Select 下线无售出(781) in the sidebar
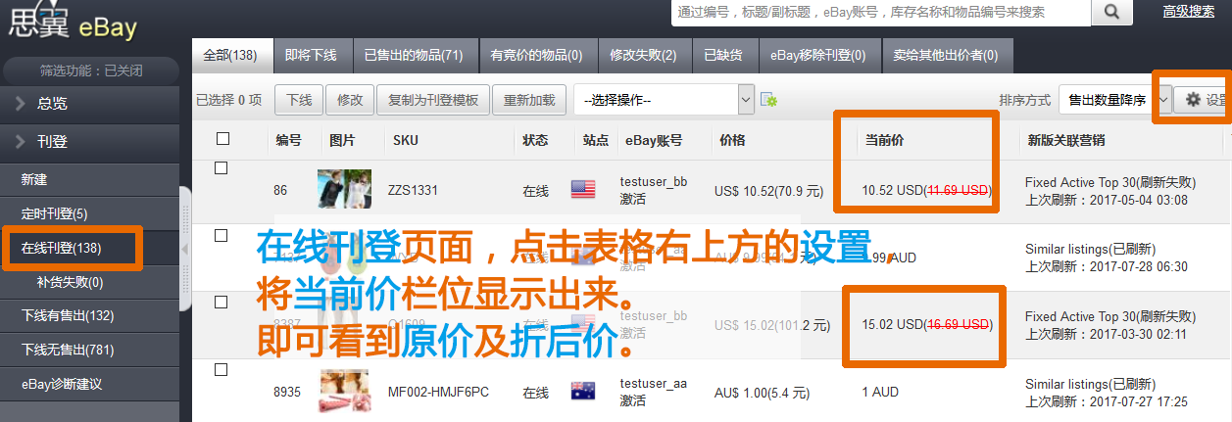The height and width of the screenshot is (422, 1232). click(90, 350)
